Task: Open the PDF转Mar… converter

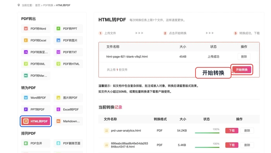Action: [36, 76]
